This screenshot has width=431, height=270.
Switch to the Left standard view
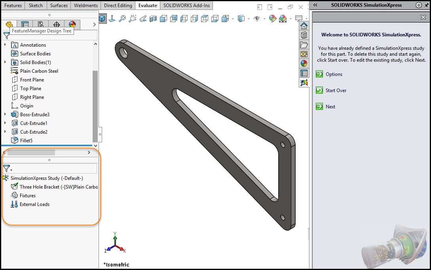184,19
